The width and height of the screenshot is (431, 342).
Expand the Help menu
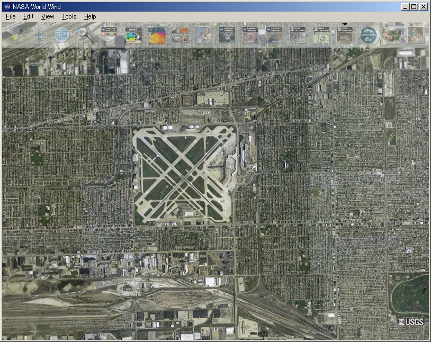[x=90, y=16]
